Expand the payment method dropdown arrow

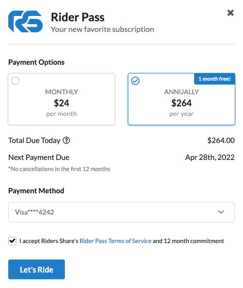click(221, 212)
